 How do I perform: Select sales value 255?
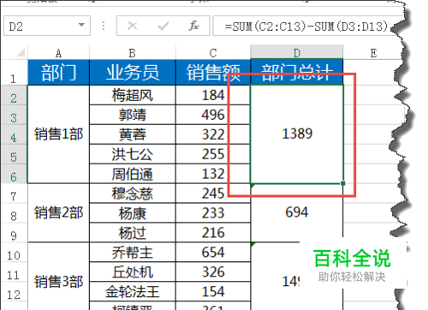[x=213, y=154]
